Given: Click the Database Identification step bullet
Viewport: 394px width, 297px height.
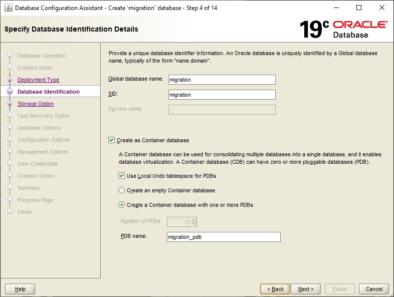Looking at the screenshot, I should pos(10,92).
